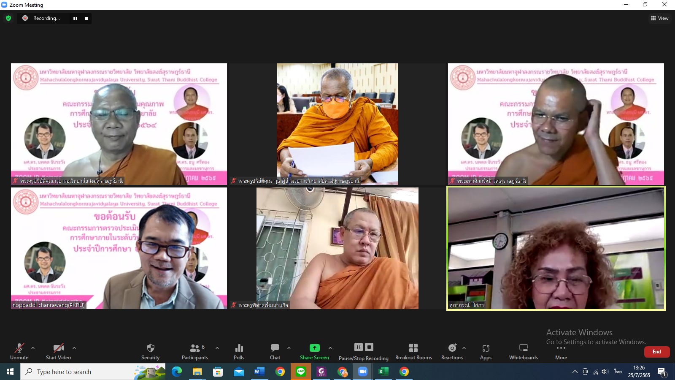Open the Participants panel

(x=194, y=351)
